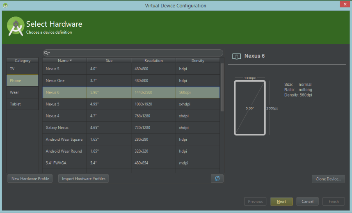
Task: Select the Nexus 4 device row
Action: 131,116
